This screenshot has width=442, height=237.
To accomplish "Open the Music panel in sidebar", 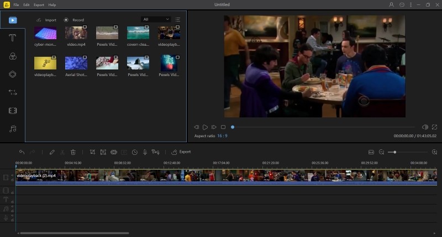I will pyautogui.click(x=13, y=129).
